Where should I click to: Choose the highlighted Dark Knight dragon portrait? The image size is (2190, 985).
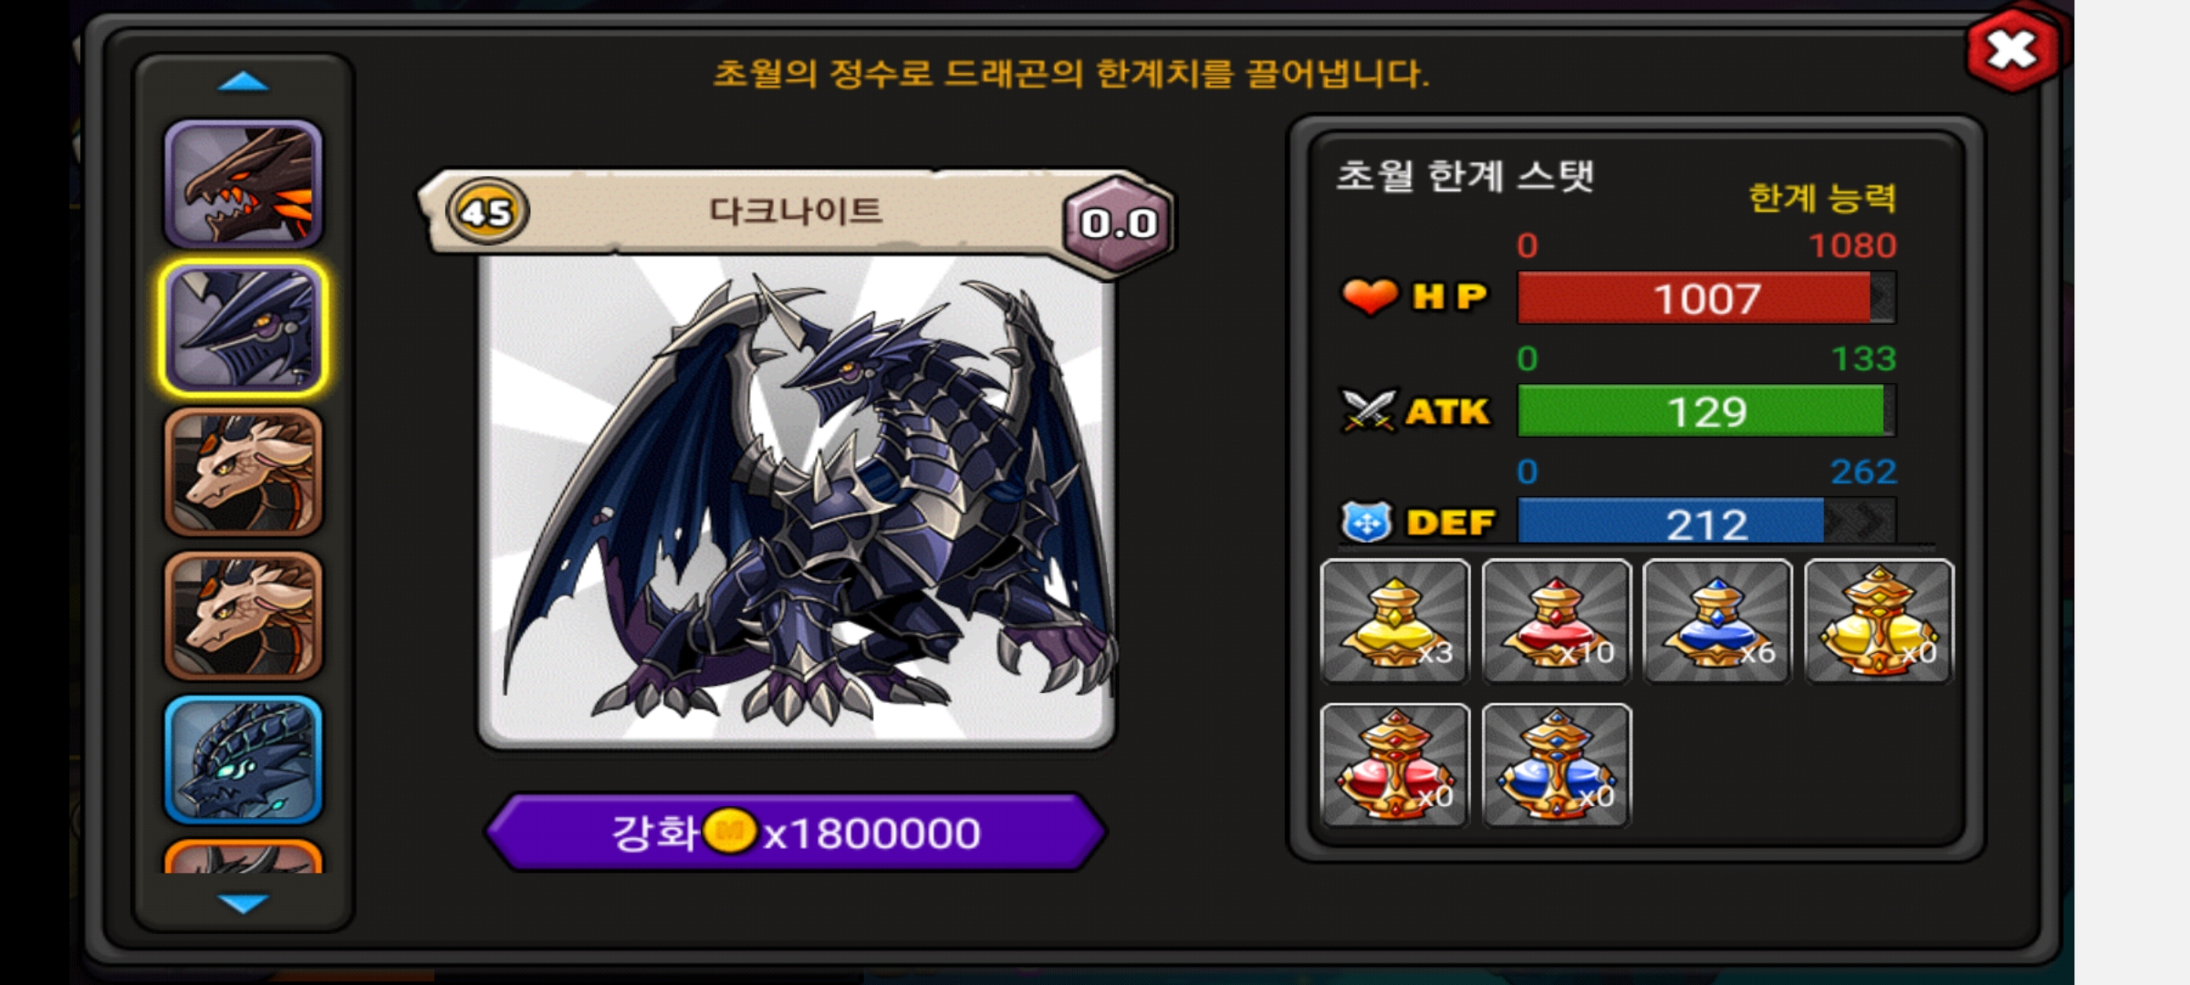tap(244, 328)
